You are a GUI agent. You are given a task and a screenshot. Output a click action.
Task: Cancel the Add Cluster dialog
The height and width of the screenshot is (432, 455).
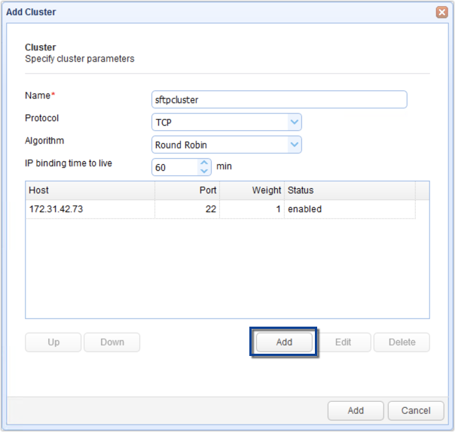click(416, 411)
